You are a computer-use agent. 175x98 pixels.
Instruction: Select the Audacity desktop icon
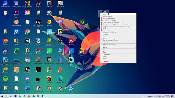pyautogui.click(x=5, y=51)
